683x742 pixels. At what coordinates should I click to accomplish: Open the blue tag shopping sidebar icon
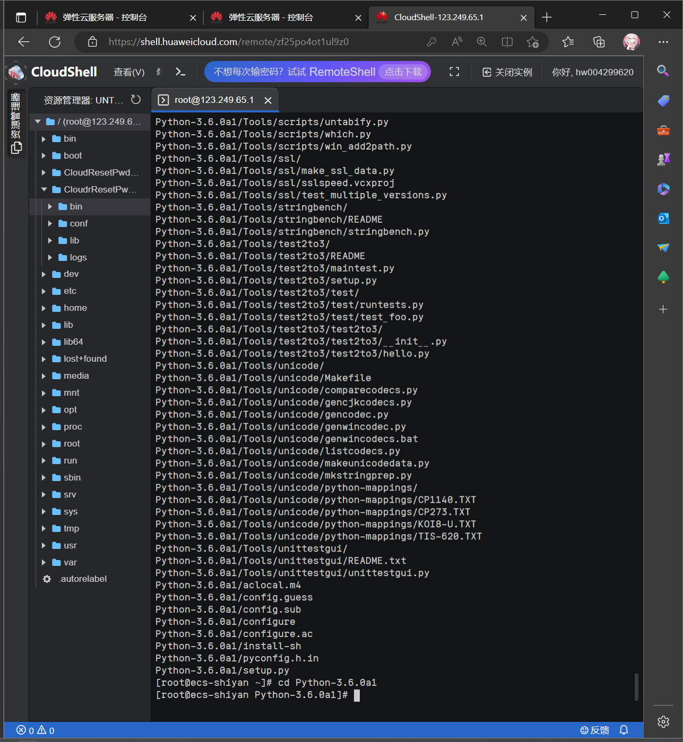663,101
